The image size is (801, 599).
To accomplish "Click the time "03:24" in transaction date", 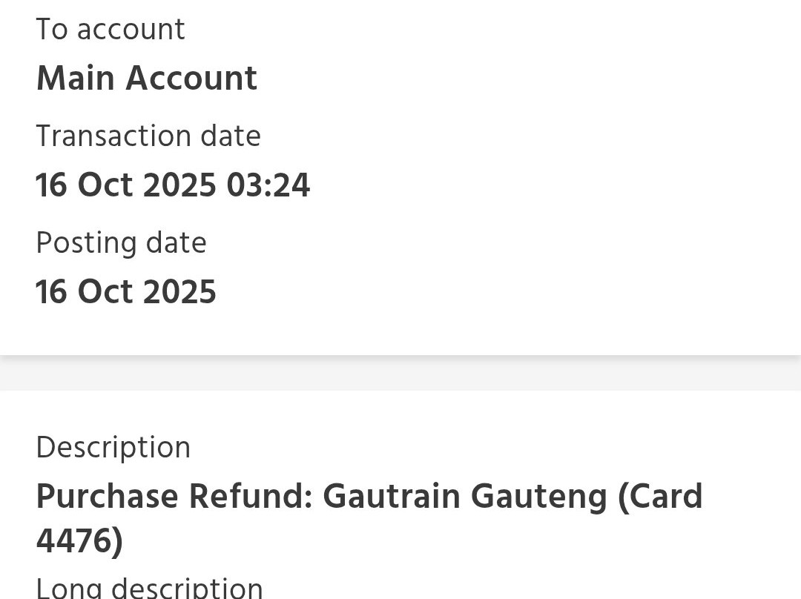I will tap(268, 185).
